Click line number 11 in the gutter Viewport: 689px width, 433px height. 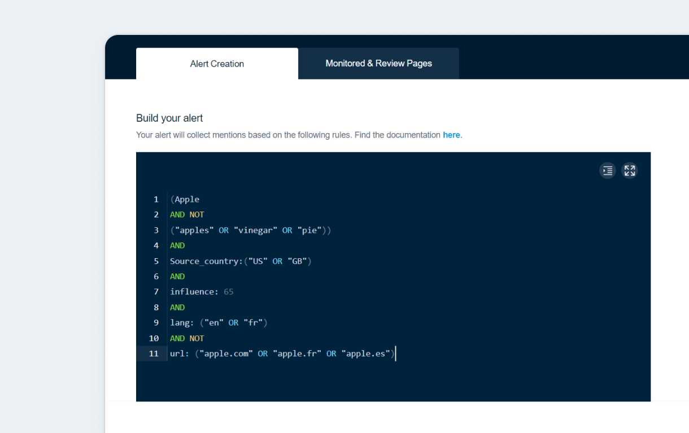(154, 354)
